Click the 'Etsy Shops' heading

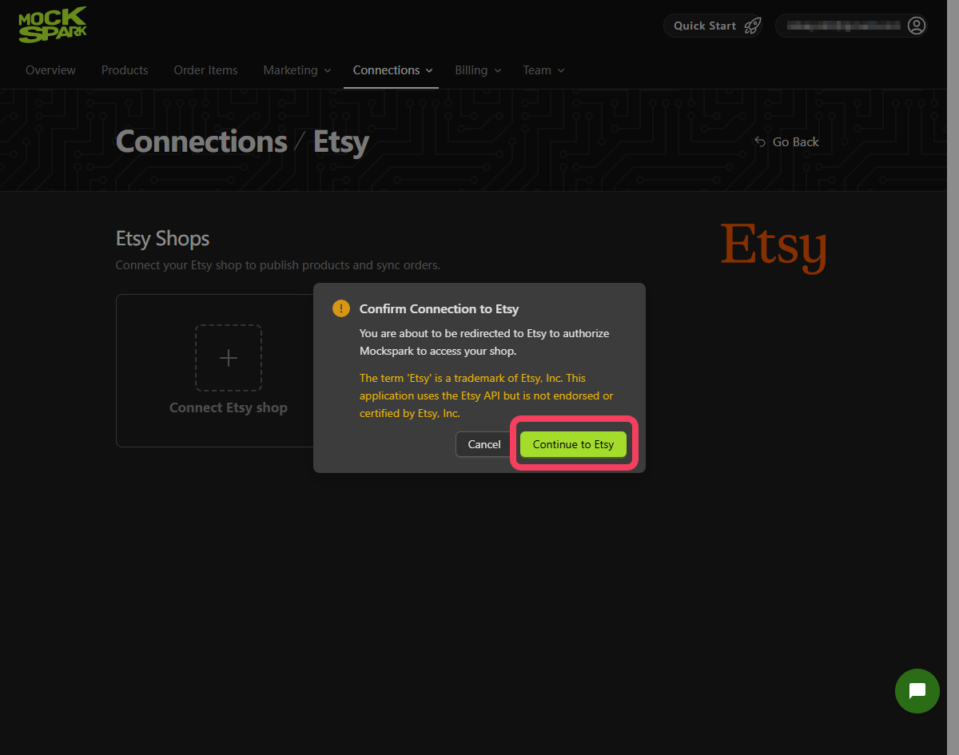click(x=162, y=238)
